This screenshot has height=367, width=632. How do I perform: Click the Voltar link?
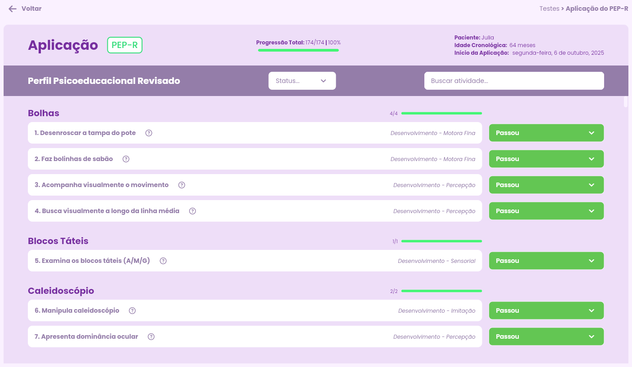[31, 9]
